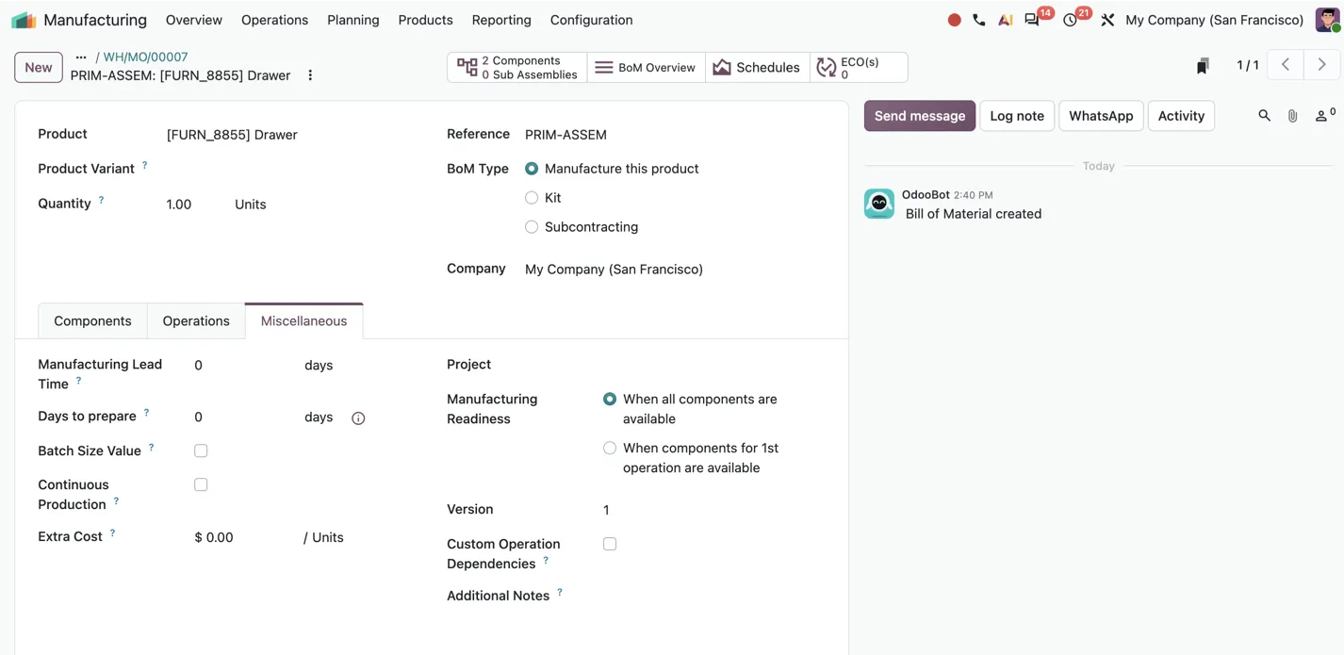The height and width of the screenshot is (655, 1344).
Task: Click Activity button
Action: click(1181, 116)
